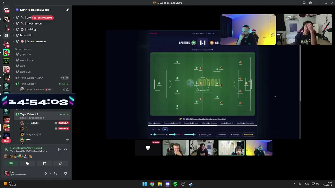The image size is (335, 188).
Task: Open the server with the 16 badge
Action: pyautogui.click(x=6, y=44)
